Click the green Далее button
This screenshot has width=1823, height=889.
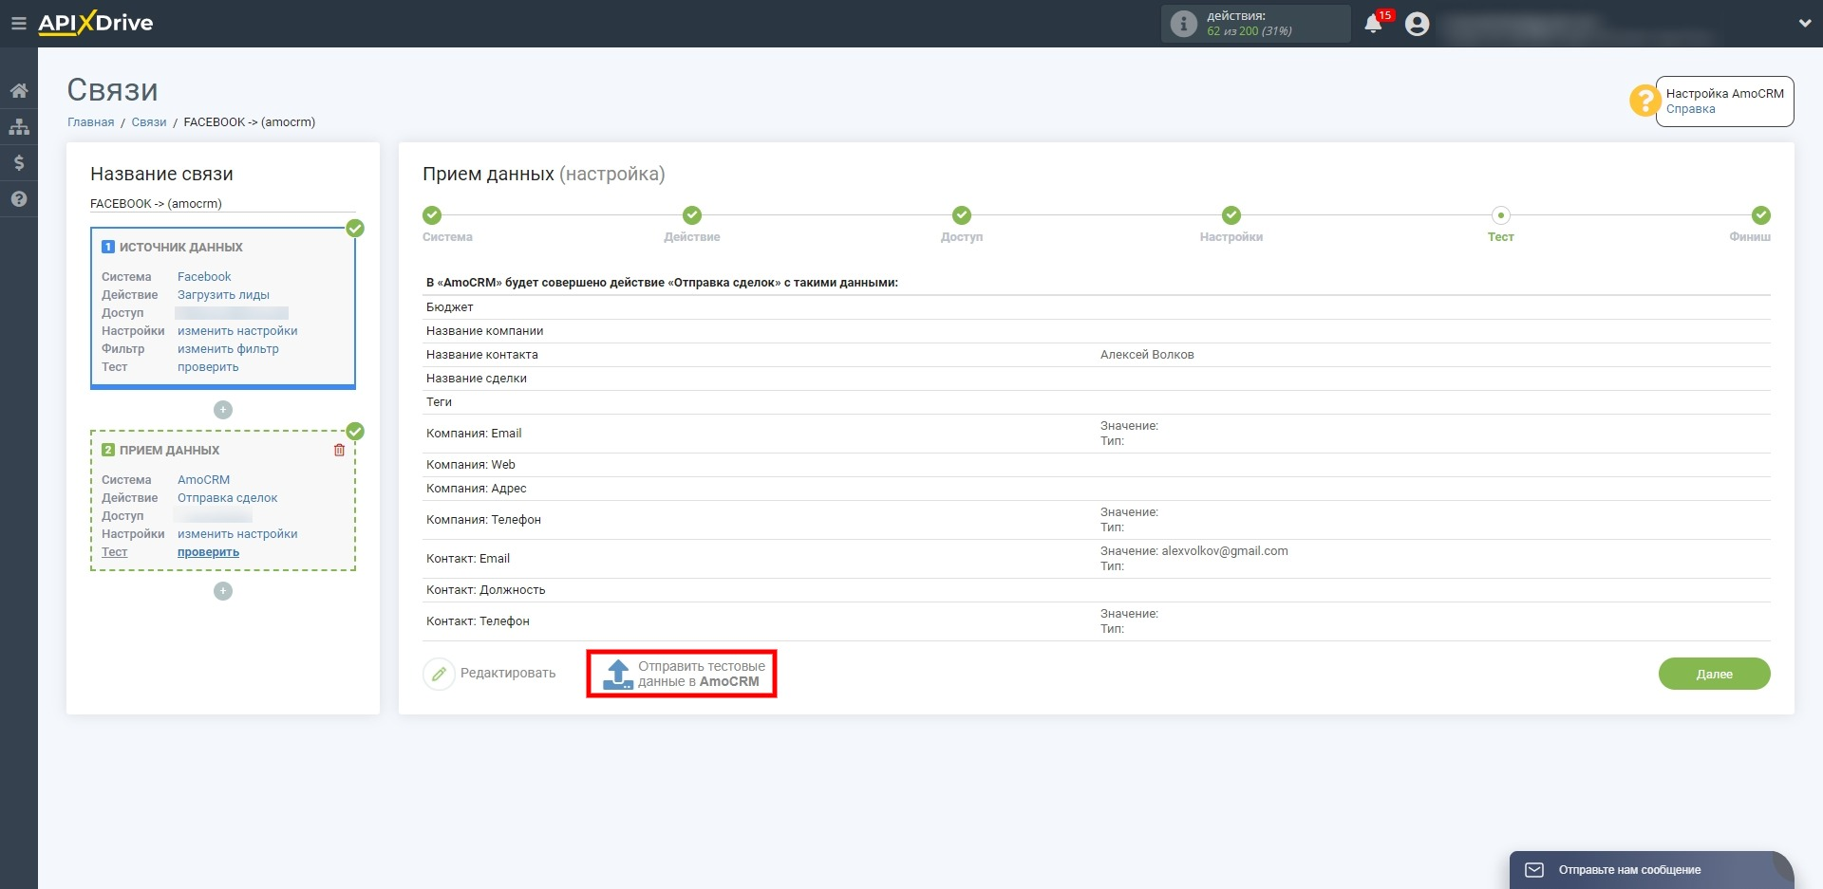(1714, 674)
